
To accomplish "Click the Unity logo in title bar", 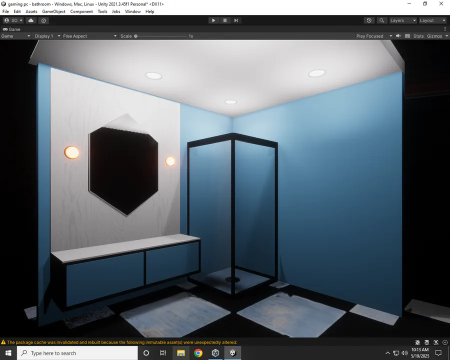I will (x=3, y=4).
